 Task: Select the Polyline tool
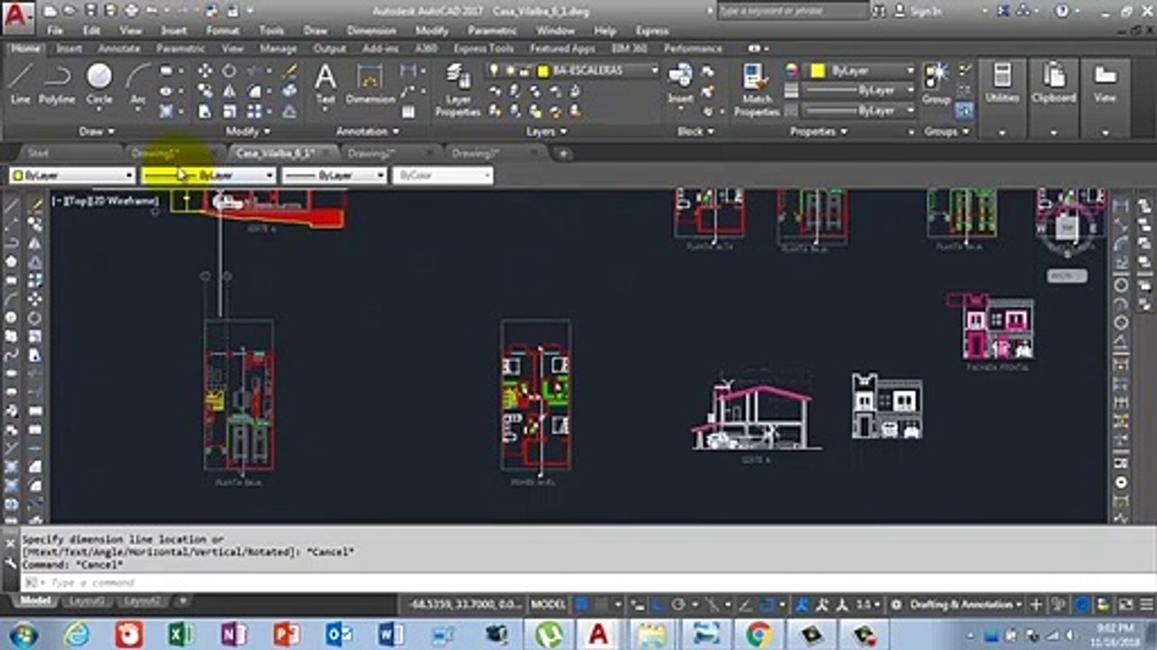click(x=57, y=83)
